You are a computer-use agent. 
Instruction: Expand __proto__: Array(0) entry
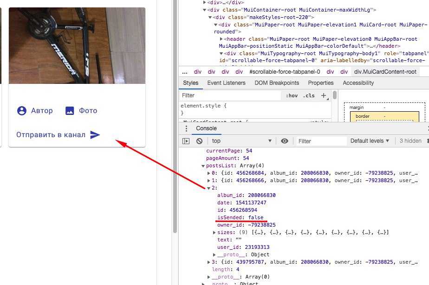[x=209, y=277]
